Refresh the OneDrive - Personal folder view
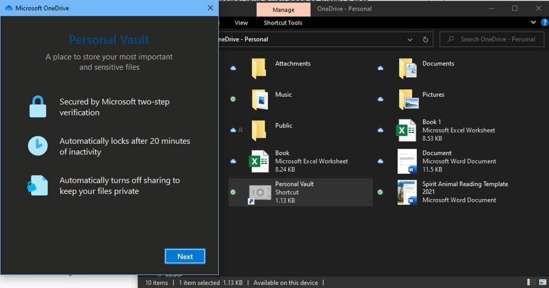Viewport: 549px width, 288px height. (x=425, y=39)
